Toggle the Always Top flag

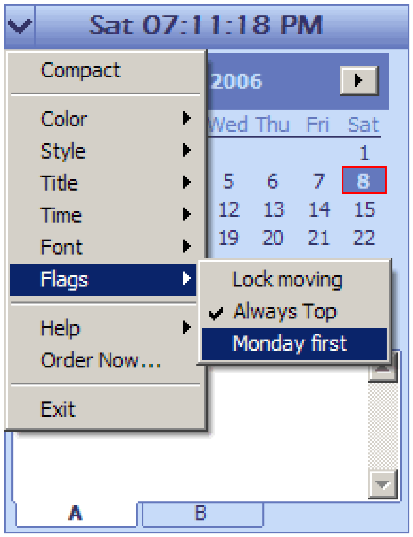[285, 312]
